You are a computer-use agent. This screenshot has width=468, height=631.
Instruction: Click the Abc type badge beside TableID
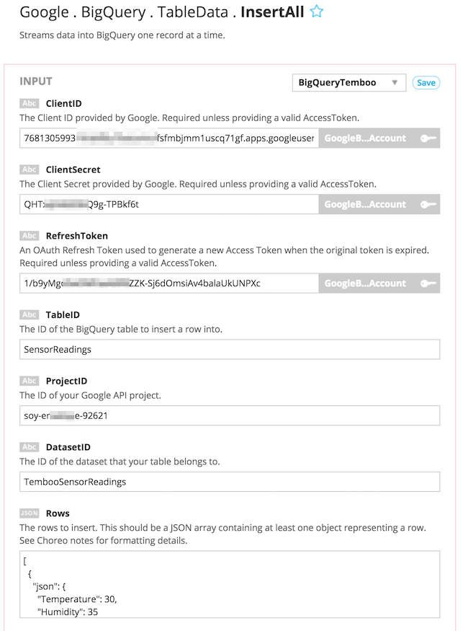pyautogui.click(x=29, y=315)
